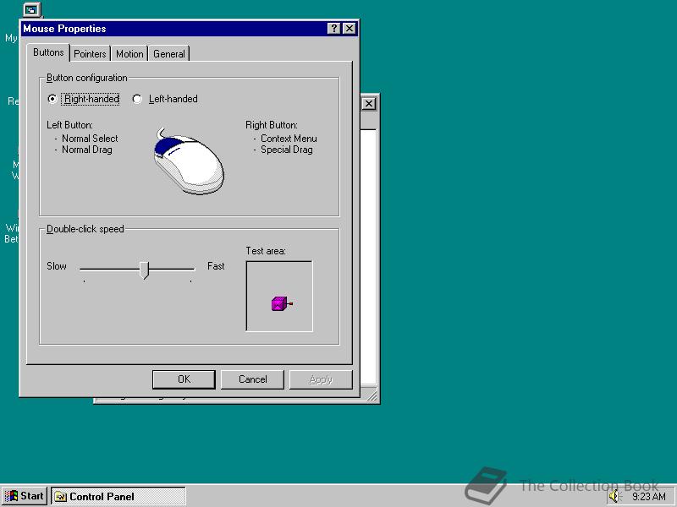Close the Control Panel window behind the dialog
The image size is (677, 507).
coord(368,103)
